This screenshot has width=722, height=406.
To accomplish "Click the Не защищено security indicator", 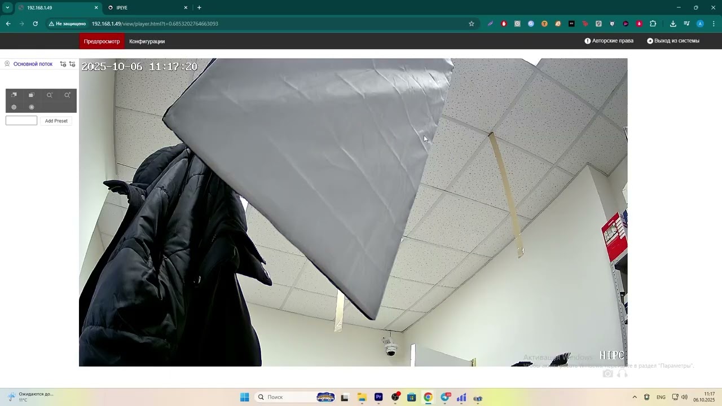I will click(67, 24).
